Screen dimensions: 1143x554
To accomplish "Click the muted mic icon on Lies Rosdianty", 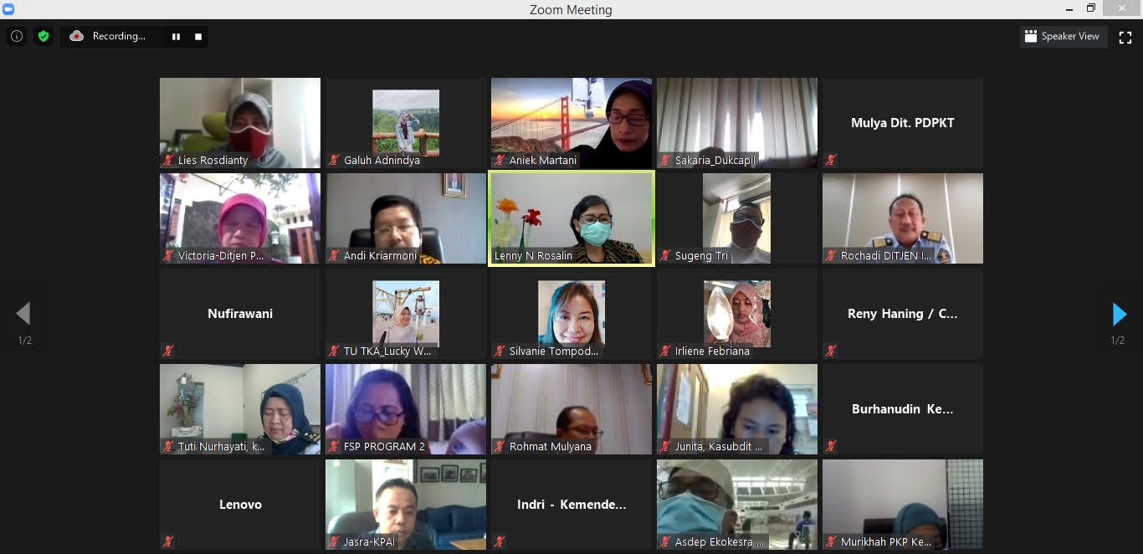I will click(168, 160).
